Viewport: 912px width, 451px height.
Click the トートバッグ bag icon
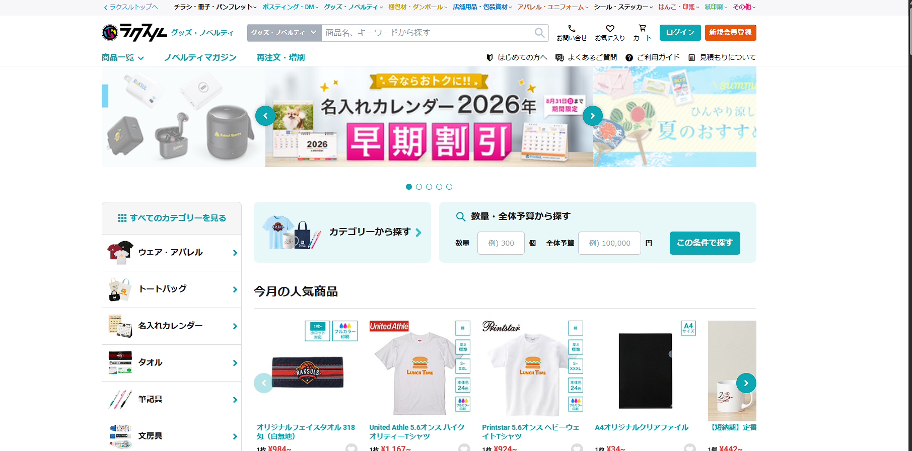pos(120,289)
